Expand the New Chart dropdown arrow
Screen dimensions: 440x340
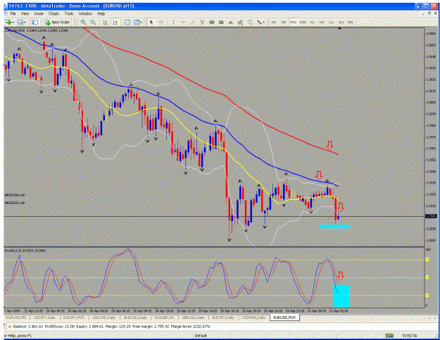click(x=13, y=23)
